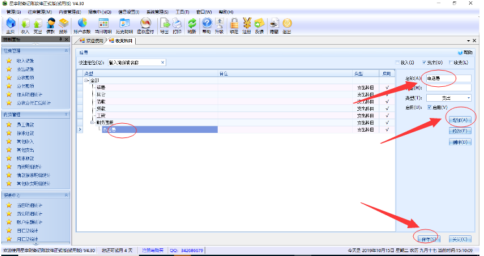Click the green Refresh (刷新) icon
Image resolution: width=484 pixels, height=256 pixels.
tap(192, 25)
